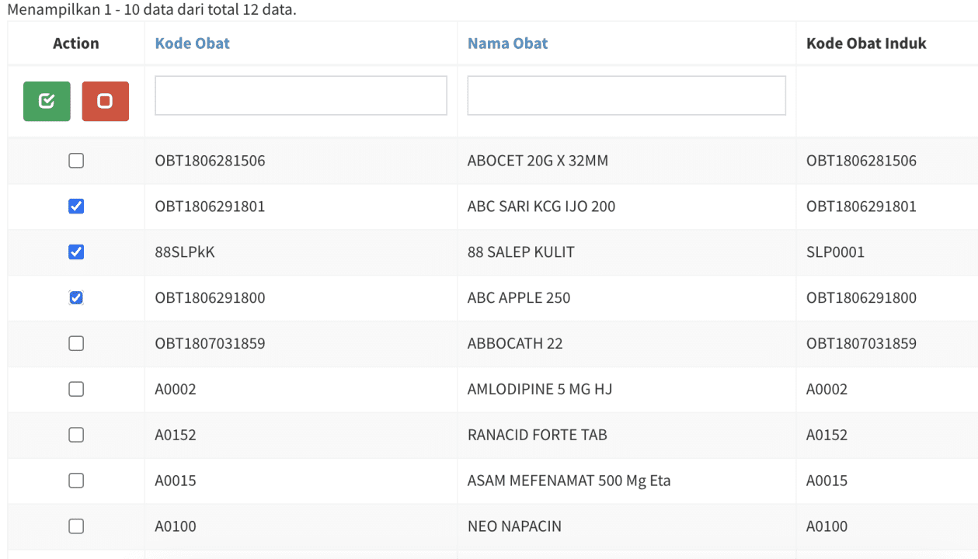Click the Kode Obat Induk column header
The image size is (978, 559).
pos(866,43)
